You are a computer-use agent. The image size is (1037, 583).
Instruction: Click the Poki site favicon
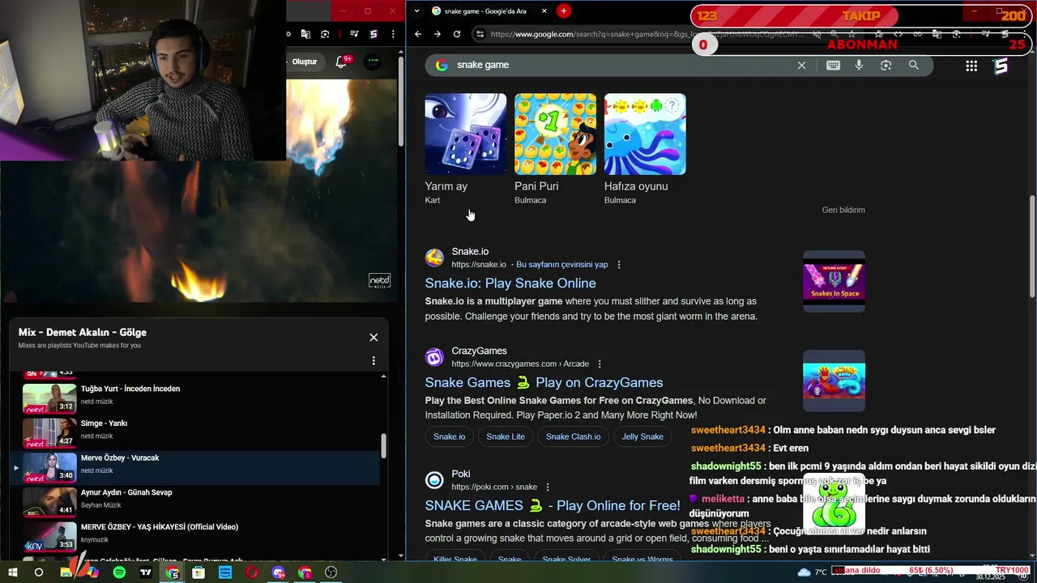tap(435, 480)
